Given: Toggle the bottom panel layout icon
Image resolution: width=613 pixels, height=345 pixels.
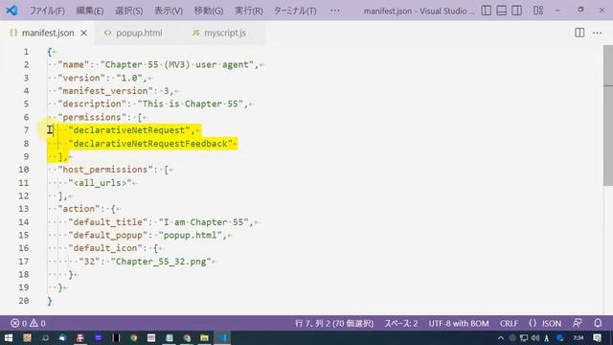Looking at the screenshot, I should click(502, 11).
